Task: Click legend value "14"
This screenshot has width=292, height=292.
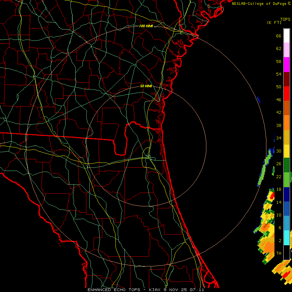Action: [279, 202]
